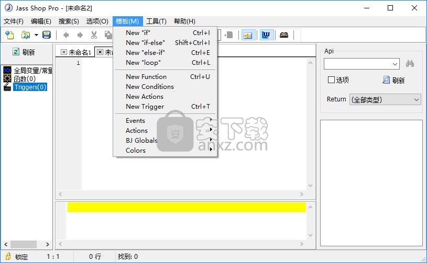The width and height of the screenshot is (427, 263).
Task: Click the left tree horizontal scrollbar thumb
Action: 24,244
